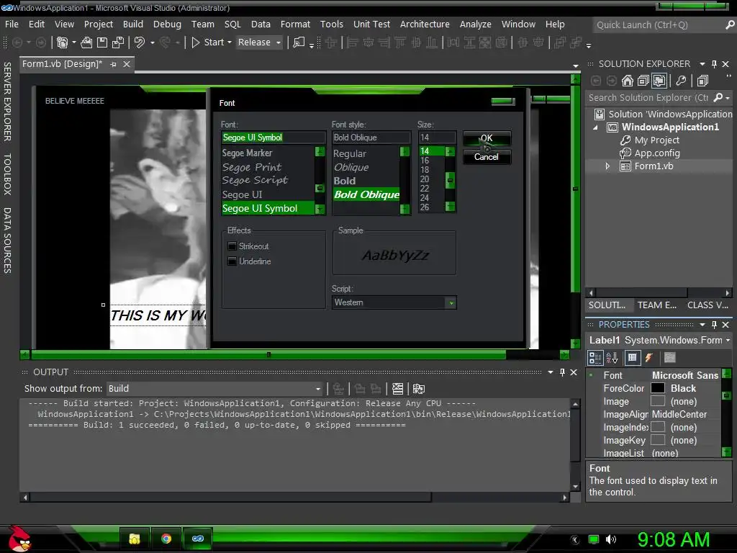Click Properties page icon in Properties panel
The height and width of the screenshot is (553, 737).
click(632, 358)
